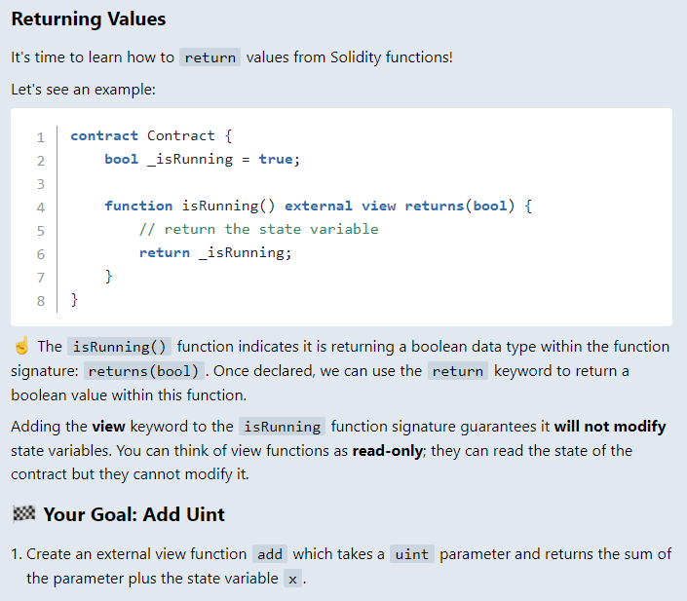This screenshot has height=601, width=687.
Task: Click the inline "returns(bool)" tag in the paragraph
Action: click(x=143, y=371)
